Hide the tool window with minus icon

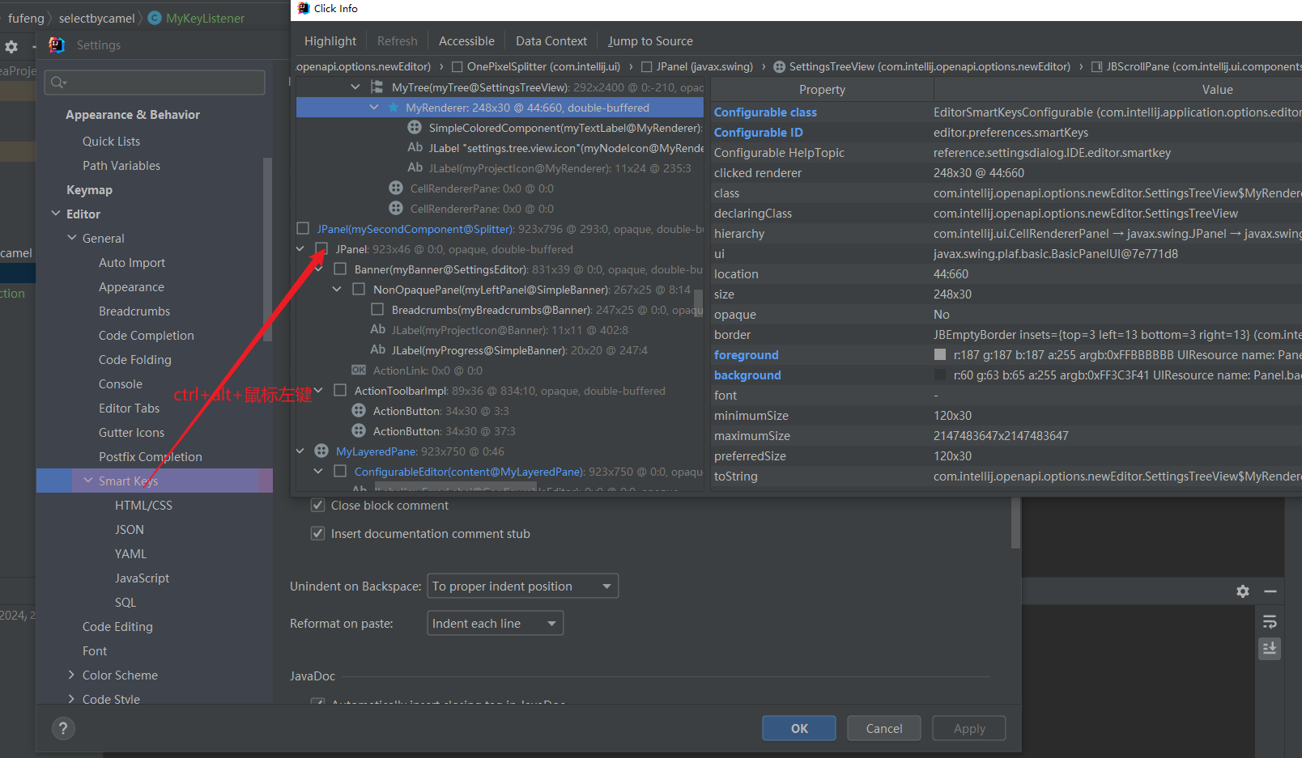[1270, 591]
